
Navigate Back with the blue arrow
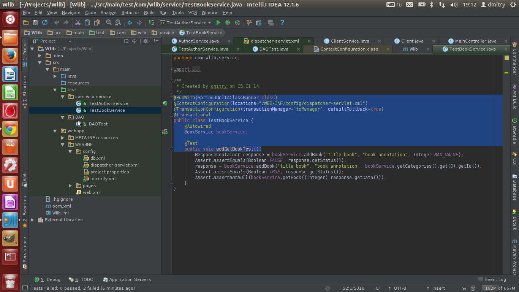pos(130,23)
